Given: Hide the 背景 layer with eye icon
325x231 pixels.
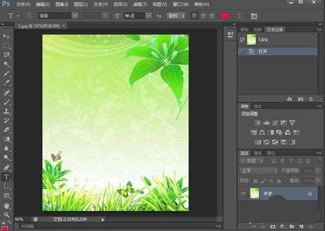Looking at the screenshot, I should (x=243, y=193).
